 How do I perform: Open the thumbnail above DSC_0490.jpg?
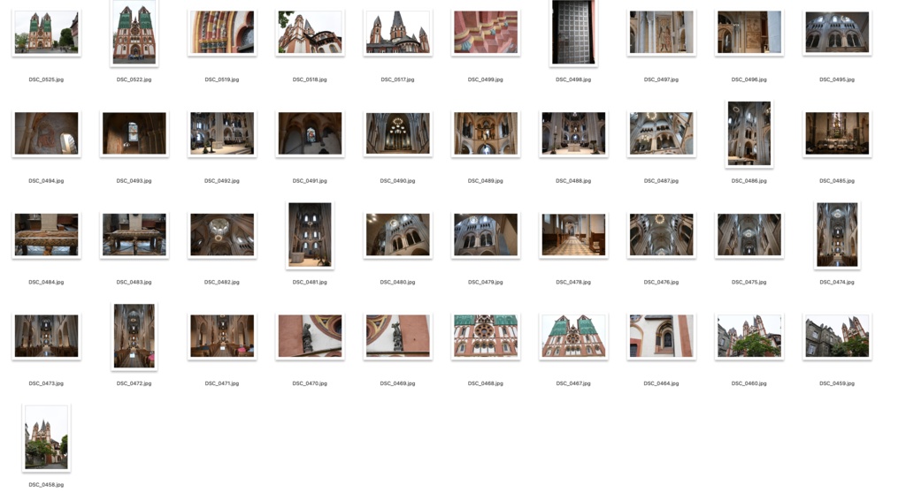tap(397, 133)
